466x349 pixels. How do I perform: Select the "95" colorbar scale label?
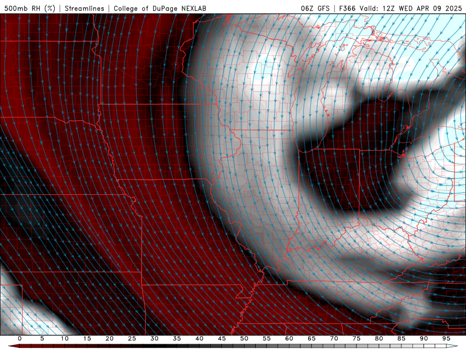point(446,339)
